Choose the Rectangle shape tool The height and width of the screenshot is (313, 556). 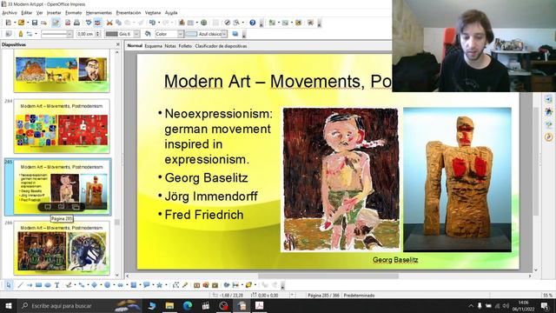click(38, 285)
